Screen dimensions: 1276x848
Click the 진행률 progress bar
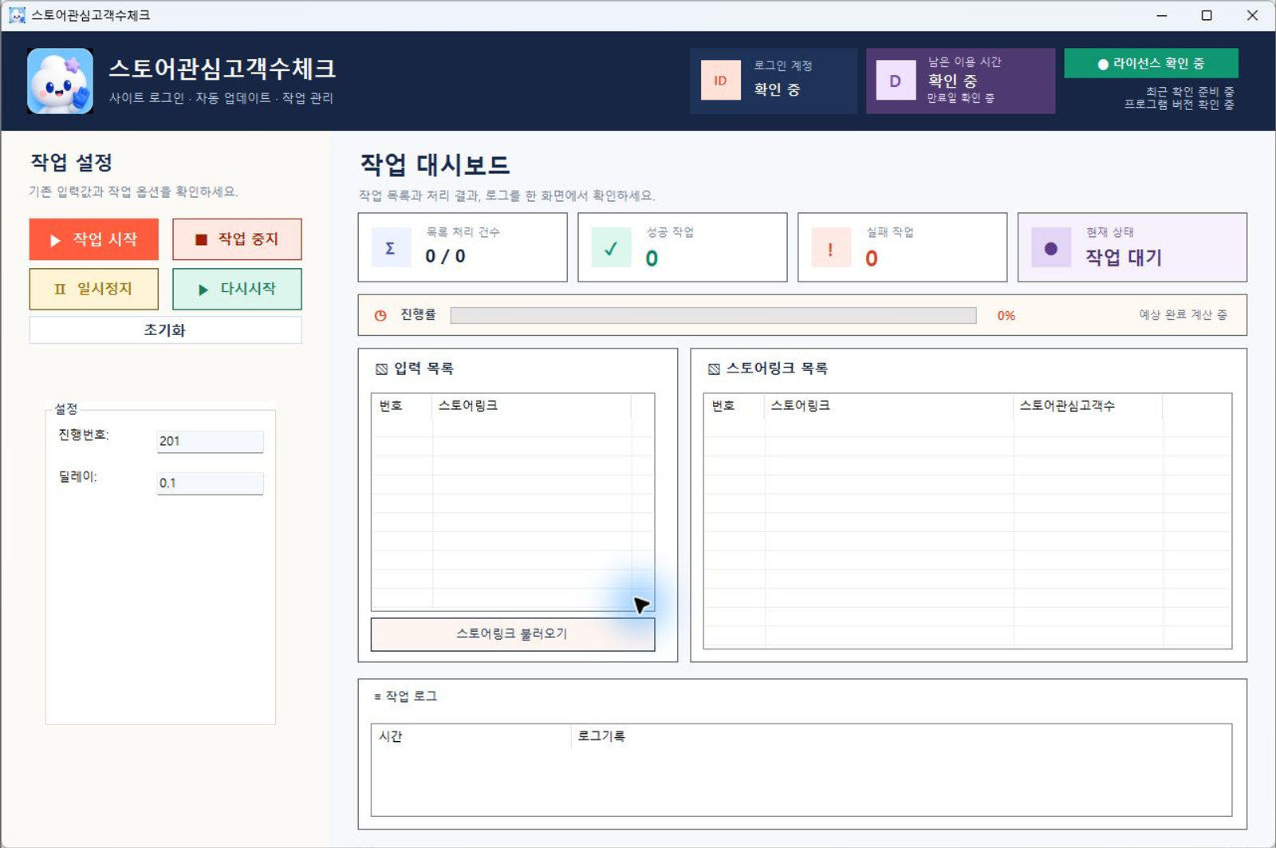pos(713,315)
